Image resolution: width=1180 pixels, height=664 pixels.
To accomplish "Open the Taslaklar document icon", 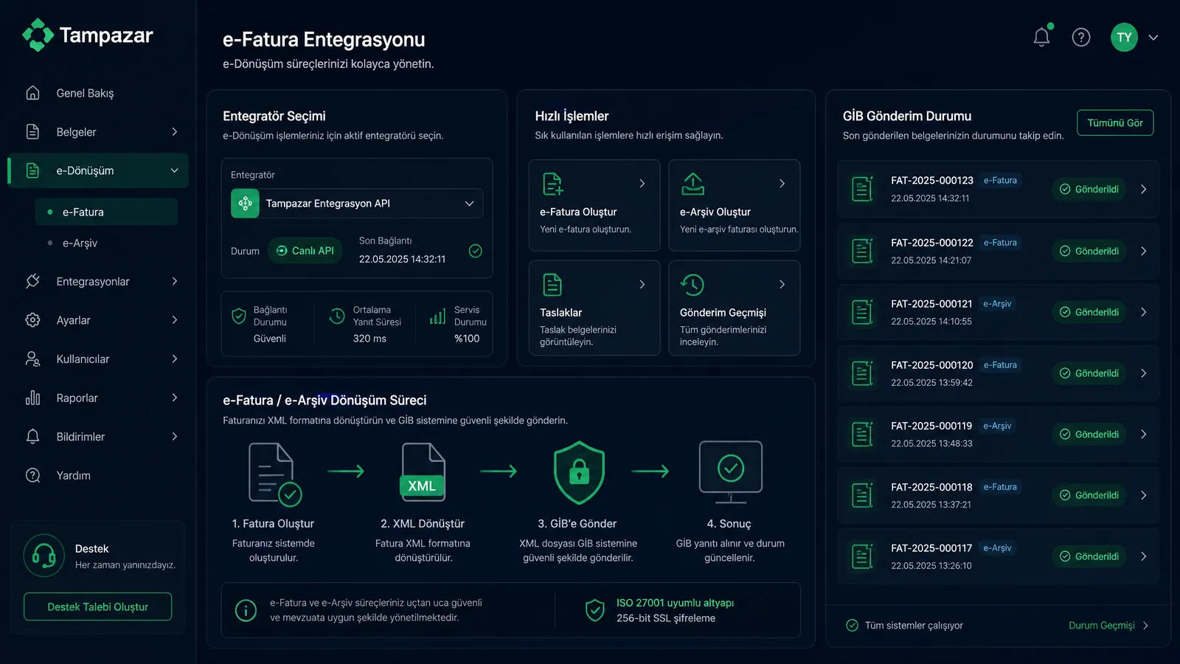I will click(552, 284).
